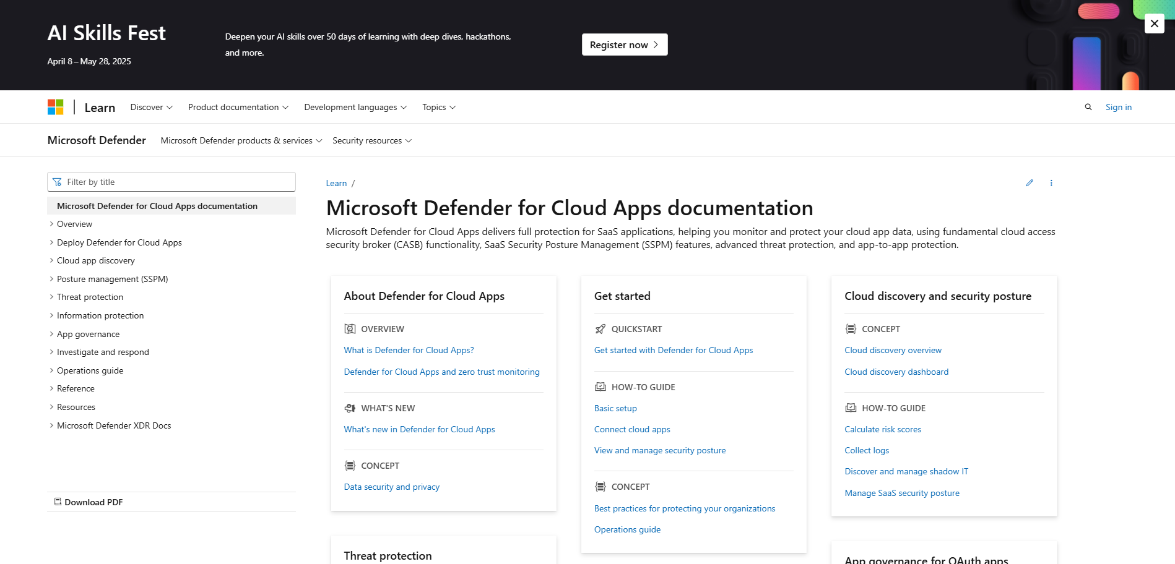
Task: Expand Cloud app discovery in sidebar
Action: [52, 260]
